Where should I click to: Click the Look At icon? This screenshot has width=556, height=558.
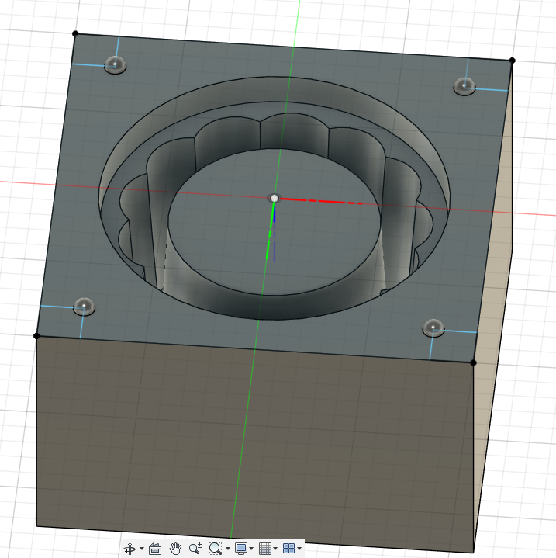[154, 549]
